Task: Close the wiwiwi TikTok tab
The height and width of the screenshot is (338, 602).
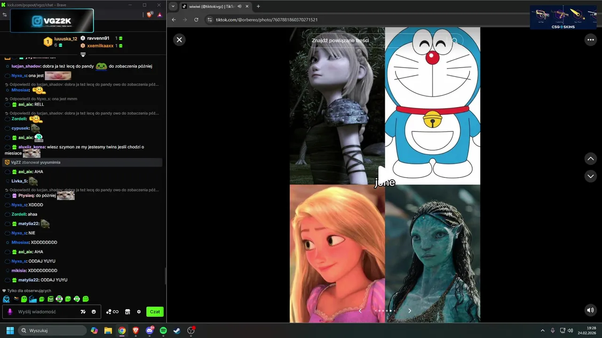Action: click(247, 7)
